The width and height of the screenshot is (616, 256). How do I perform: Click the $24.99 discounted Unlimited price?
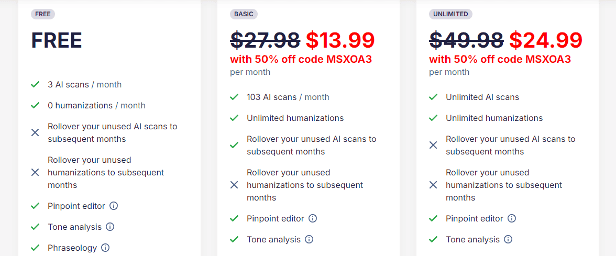546,40
